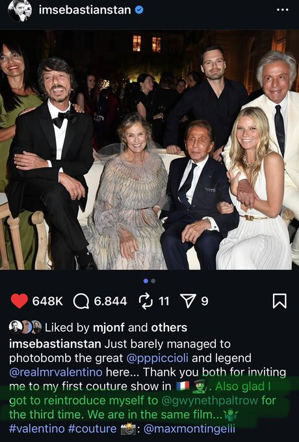The height and width of the screenshot is (442, 299).
Task: Show others who liked the post
Action: 169,328
